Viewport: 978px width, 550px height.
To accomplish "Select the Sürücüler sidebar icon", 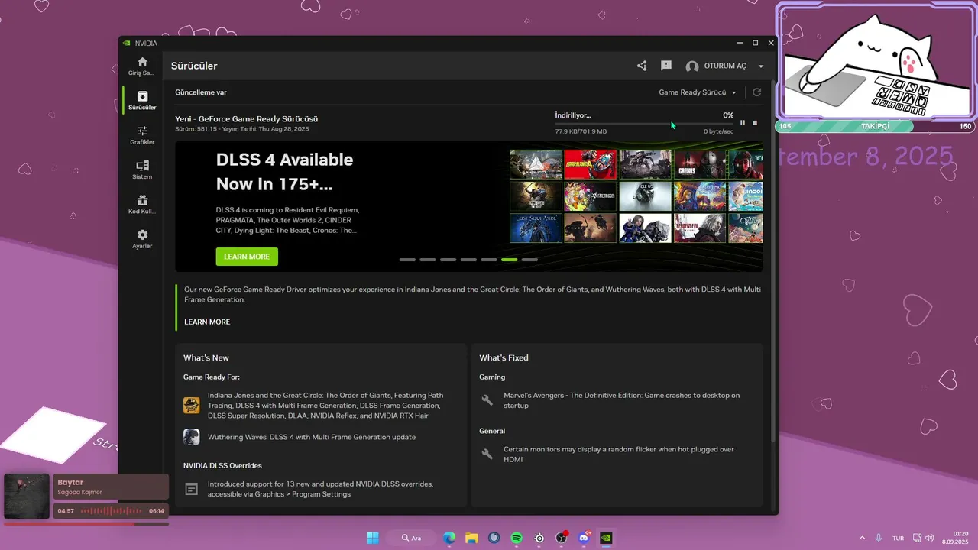I will [x=142, y=101].
